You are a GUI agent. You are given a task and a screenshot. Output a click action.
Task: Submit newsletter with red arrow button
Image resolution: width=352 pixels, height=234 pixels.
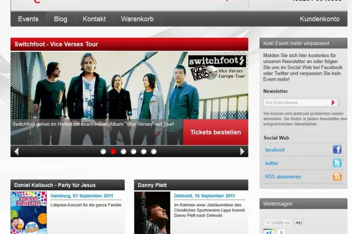(333, 103)
